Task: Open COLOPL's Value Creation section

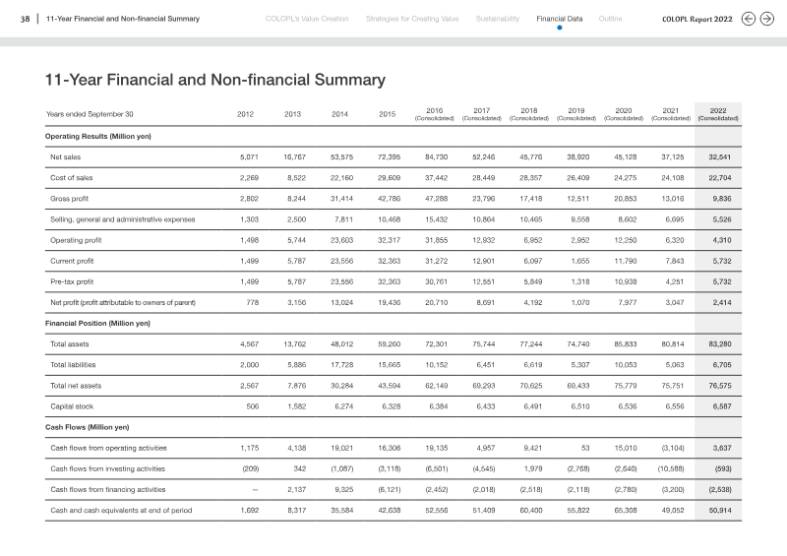Action: click(x=307, y=19)
